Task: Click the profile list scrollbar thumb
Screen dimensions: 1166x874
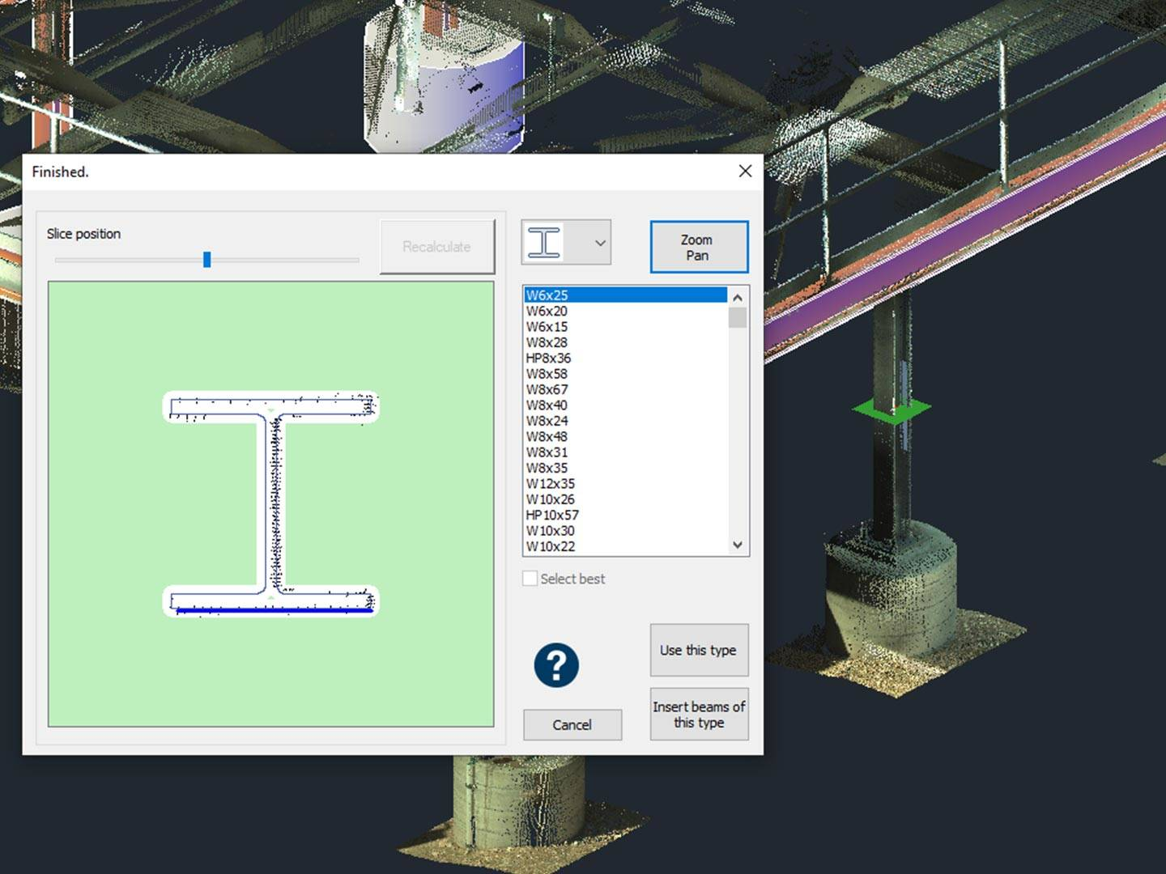Action: (x=737, y=317)
